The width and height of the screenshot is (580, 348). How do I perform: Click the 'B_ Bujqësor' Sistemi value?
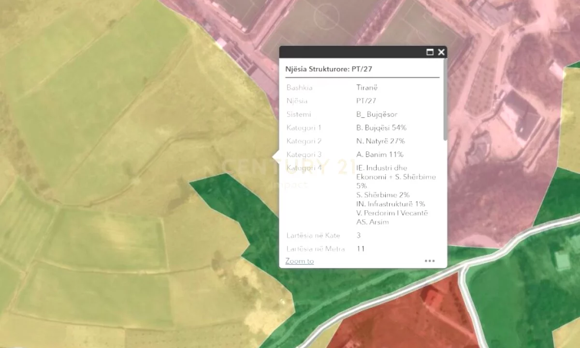pyautogui.click(x=377, y=115)
